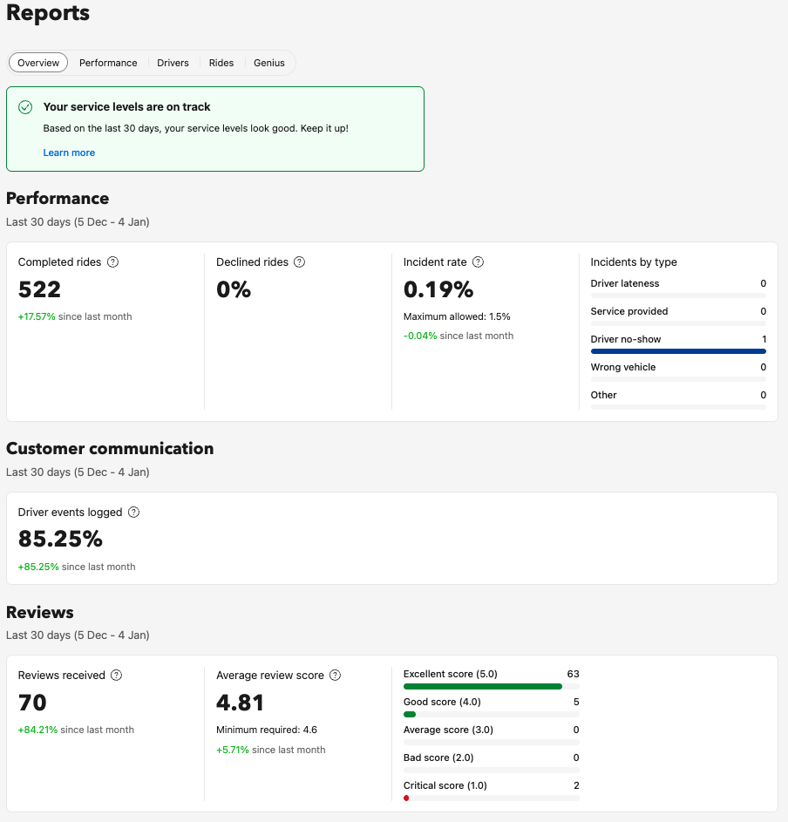
Task: Click the 4.81 average review score value
Action: click(240, 703)
